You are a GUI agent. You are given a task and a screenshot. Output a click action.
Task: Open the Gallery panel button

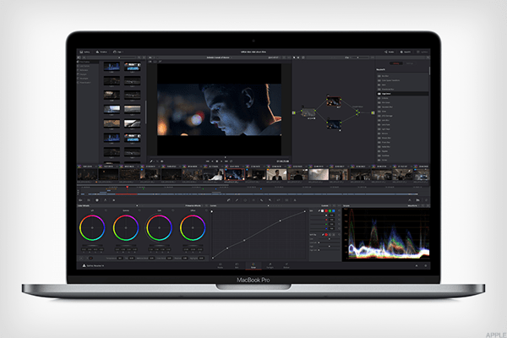pyautogui.click(x=86, y=51)
